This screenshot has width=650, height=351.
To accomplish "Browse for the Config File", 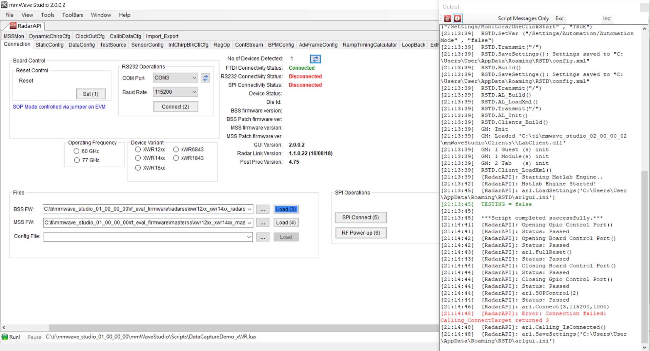I will click(x=263, y=237).
